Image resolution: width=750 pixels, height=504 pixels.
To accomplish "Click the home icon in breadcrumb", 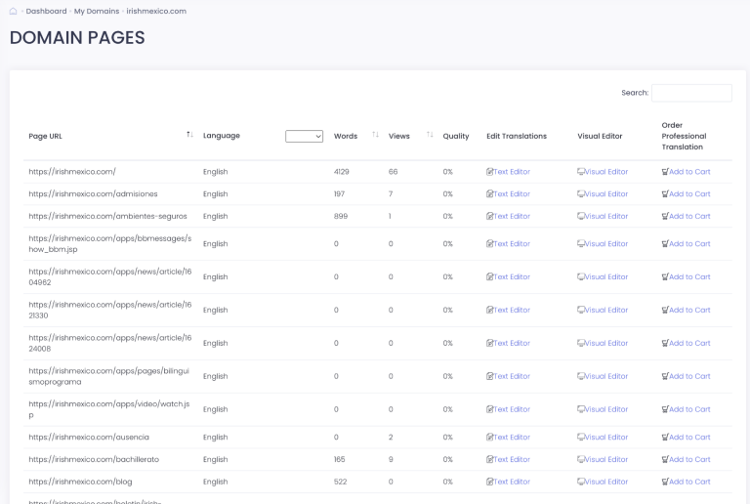I will click(x=14, y=11).
